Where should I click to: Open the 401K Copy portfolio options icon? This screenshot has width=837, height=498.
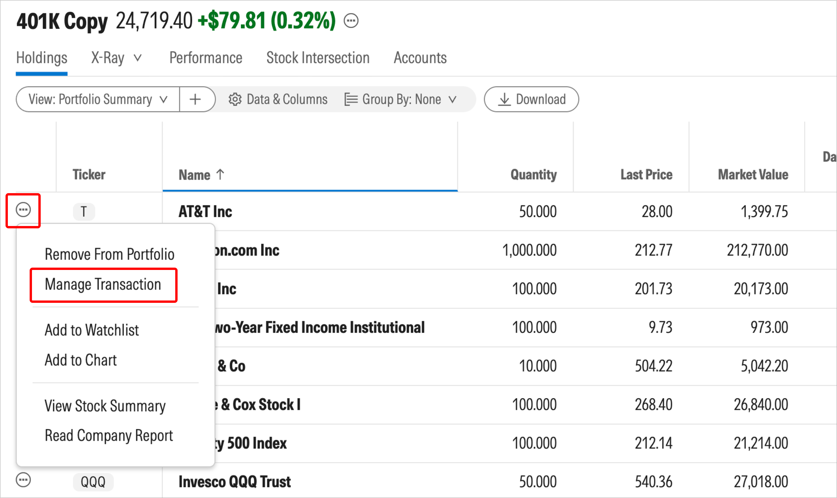[351, 21]
